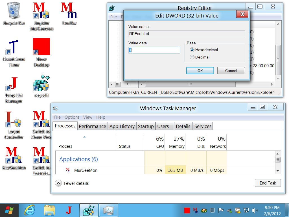Click into the Value data field
289x217 pixels.
[x=154, y=50]
